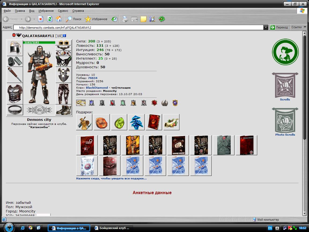
Task: Click the Print icon in toolbar
Action: [125, 19]
